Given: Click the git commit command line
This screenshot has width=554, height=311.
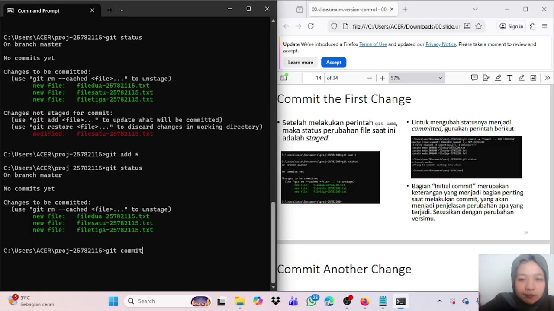Looking at the screenshot, I should (73, 251).
